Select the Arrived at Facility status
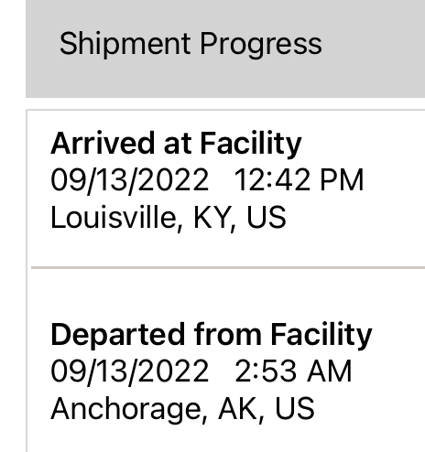Image resolution: width=425 pixels, height=452 pixels. point(176,144)
